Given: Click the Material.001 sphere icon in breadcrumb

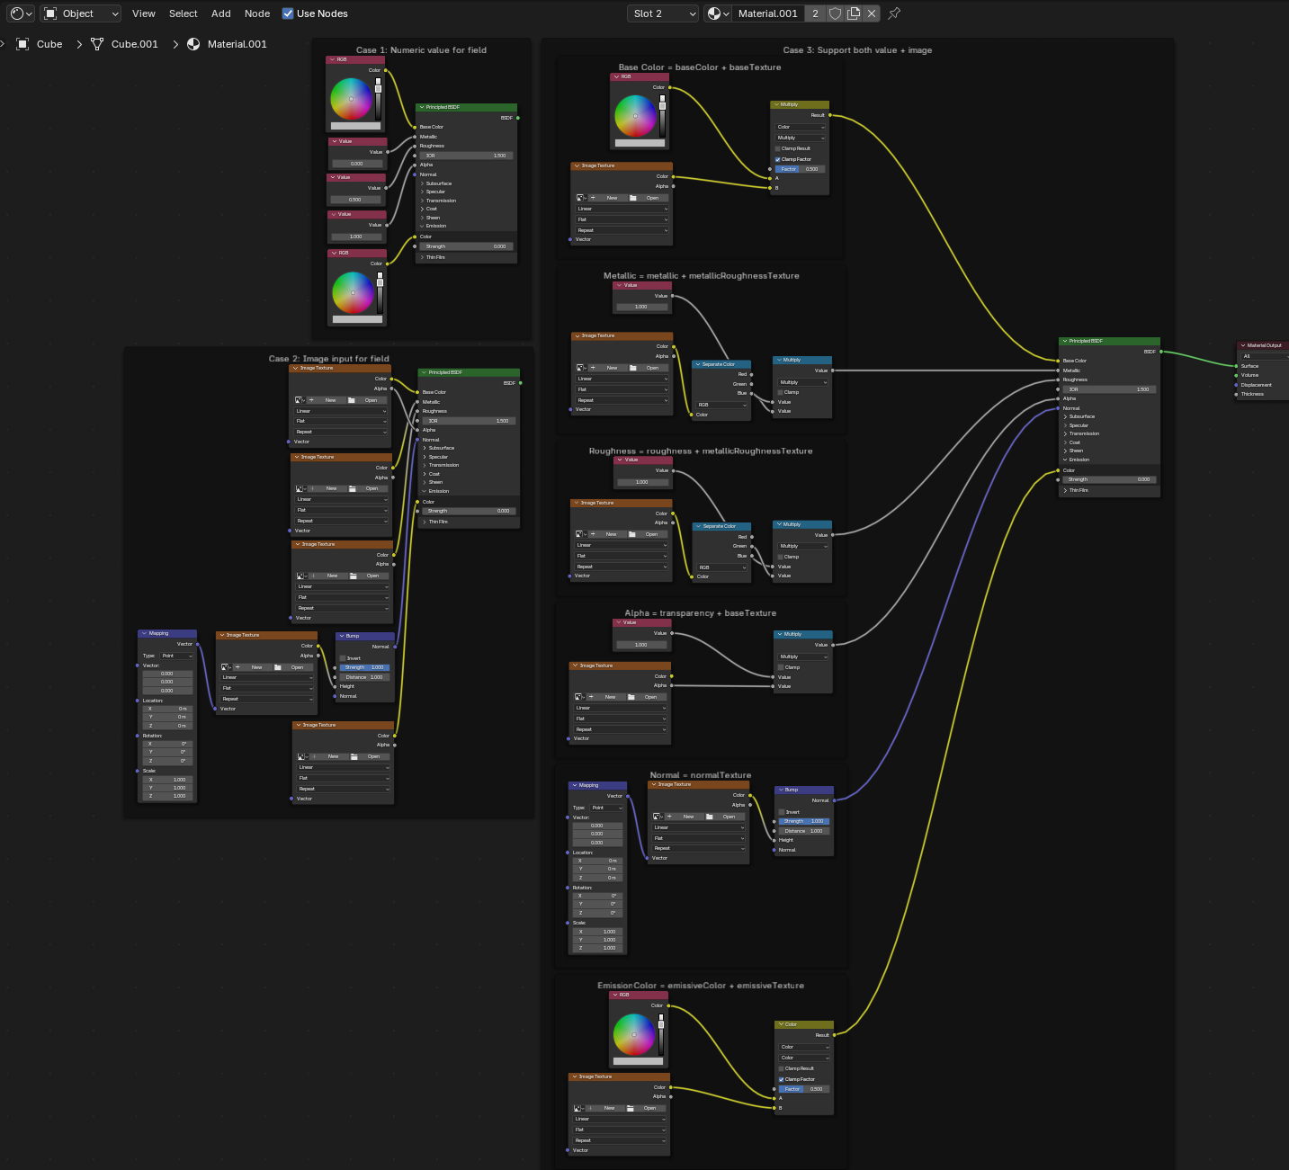Looking at the screenshot, I should coord(193,44).
